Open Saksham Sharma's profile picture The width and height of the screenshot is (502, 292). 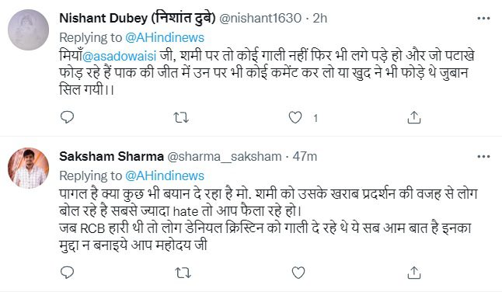tap(28, 168)
